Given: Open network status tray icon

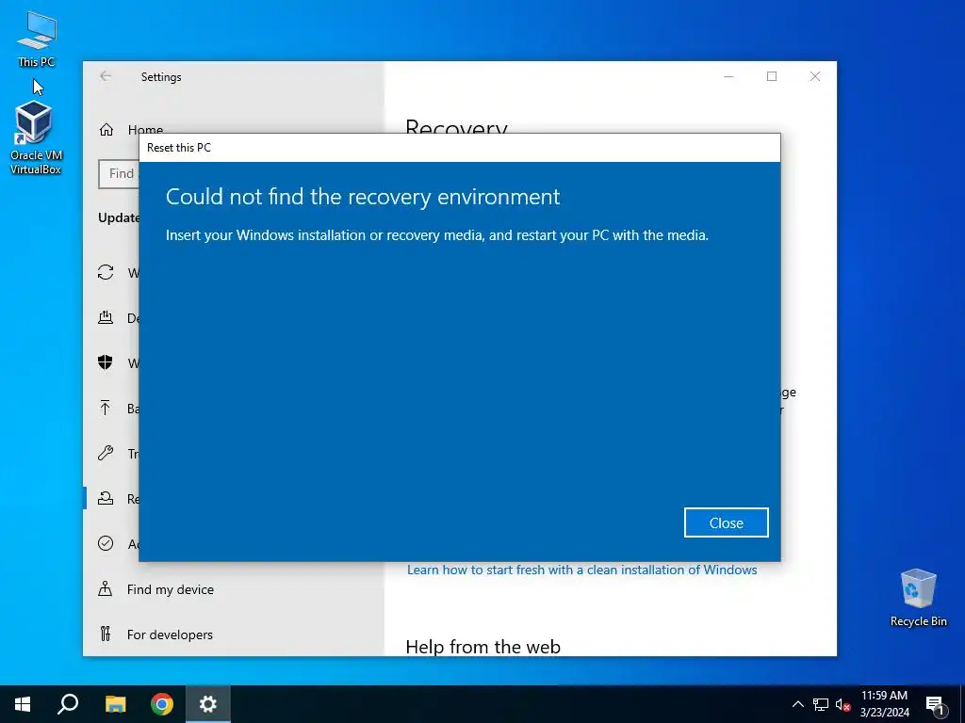Looking at the screenshot, I should (x=821, y=704).
